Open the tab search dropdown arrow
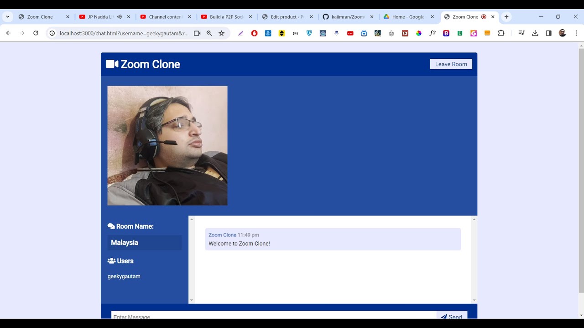Image resolution: width=584 pixels, height=328 pixels. [8, 17]
